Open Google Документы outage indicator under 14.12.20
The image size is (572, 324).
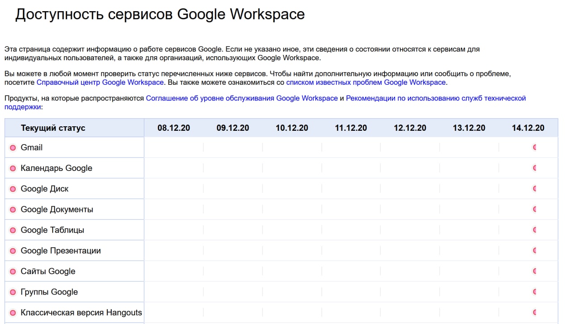(x=534, y=209)
